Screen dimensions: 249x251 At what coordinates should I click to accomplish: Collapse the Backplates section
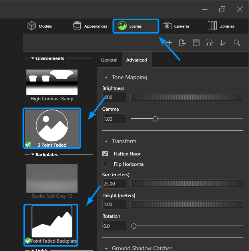pyautogui.click(x=33, y=154)
